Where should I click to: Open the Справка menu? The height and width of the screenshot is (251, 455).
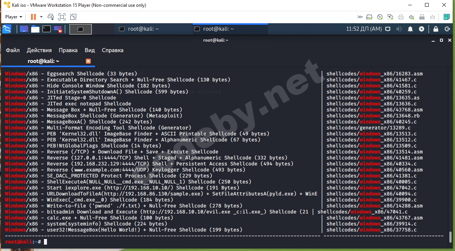(x=112, y=50)
